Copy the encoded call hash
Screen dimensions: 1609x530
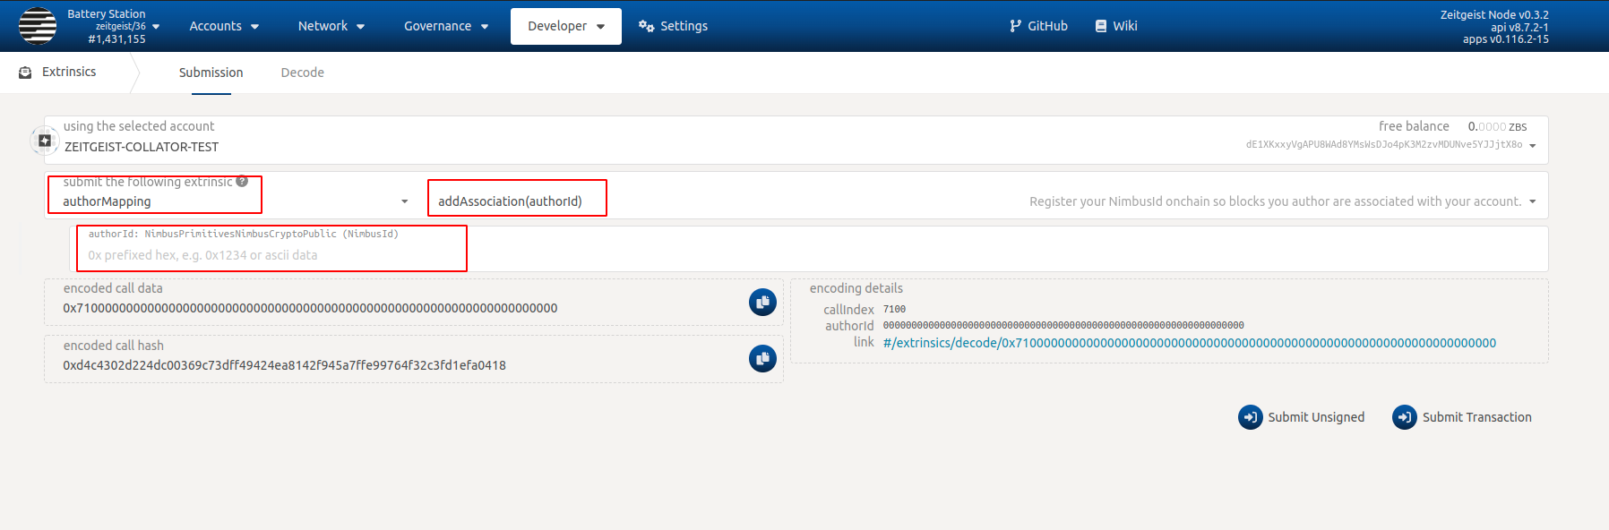(x=762, y=359)
